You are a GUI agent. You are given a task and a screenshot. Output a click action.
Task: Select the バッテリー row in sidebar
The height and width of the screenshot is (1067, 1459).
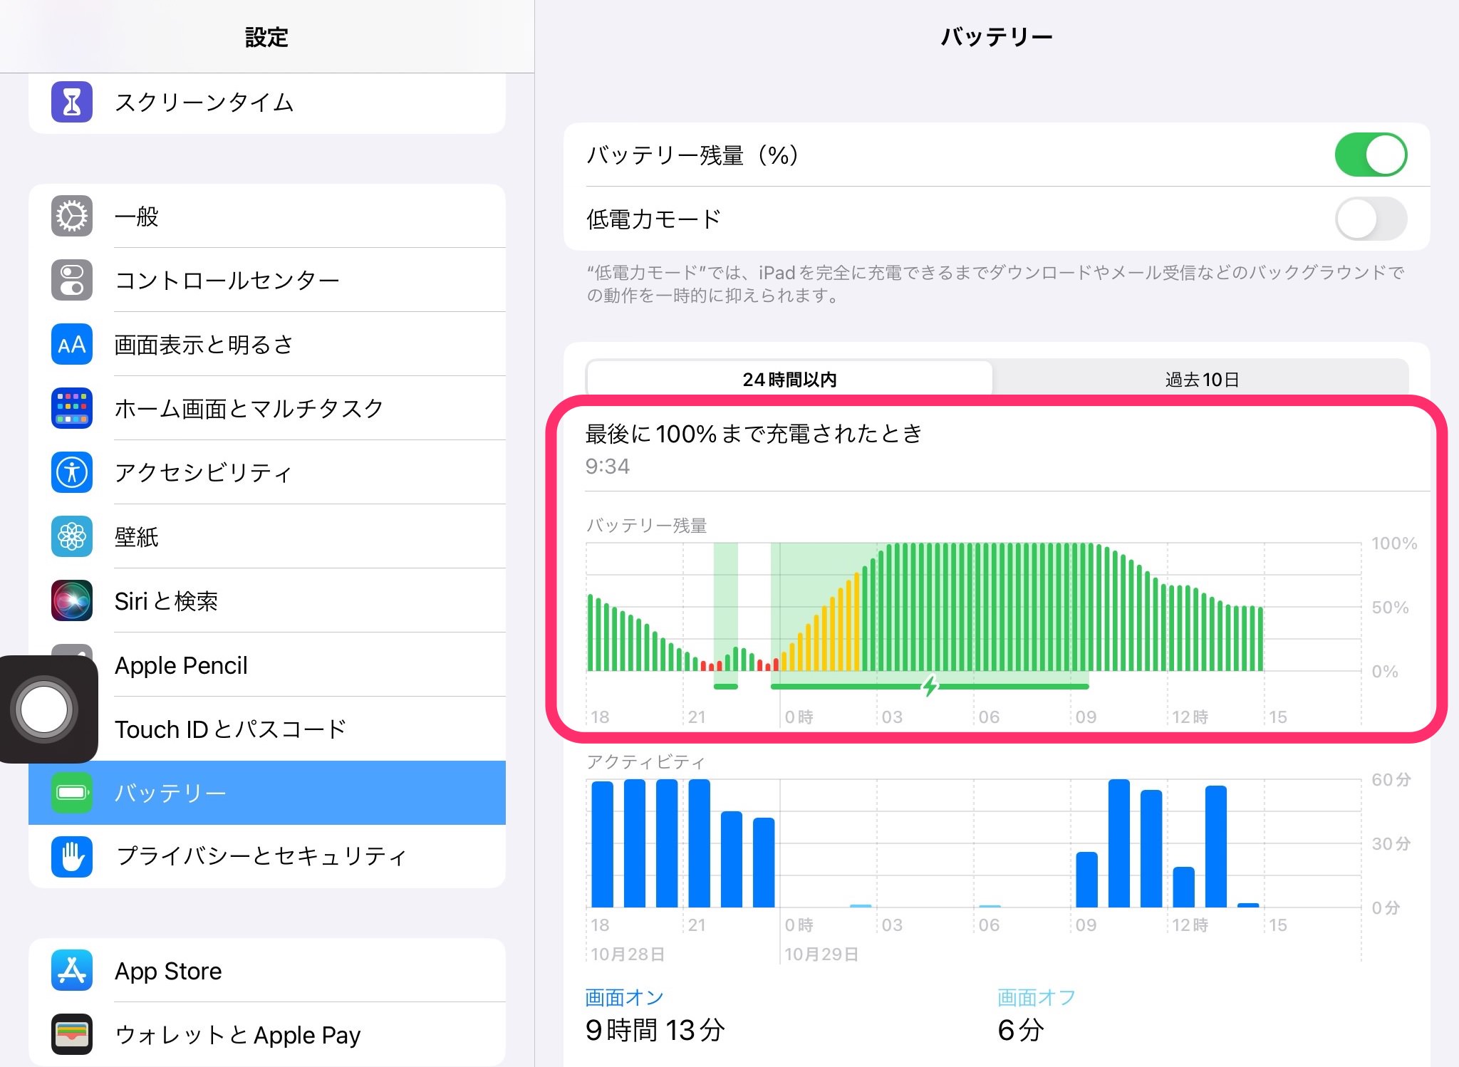[x=267, y=793]
